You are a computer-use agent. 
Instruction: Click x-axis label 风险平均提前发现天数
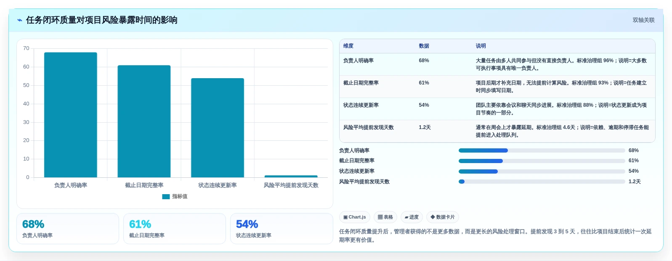(x=291, y=185)
